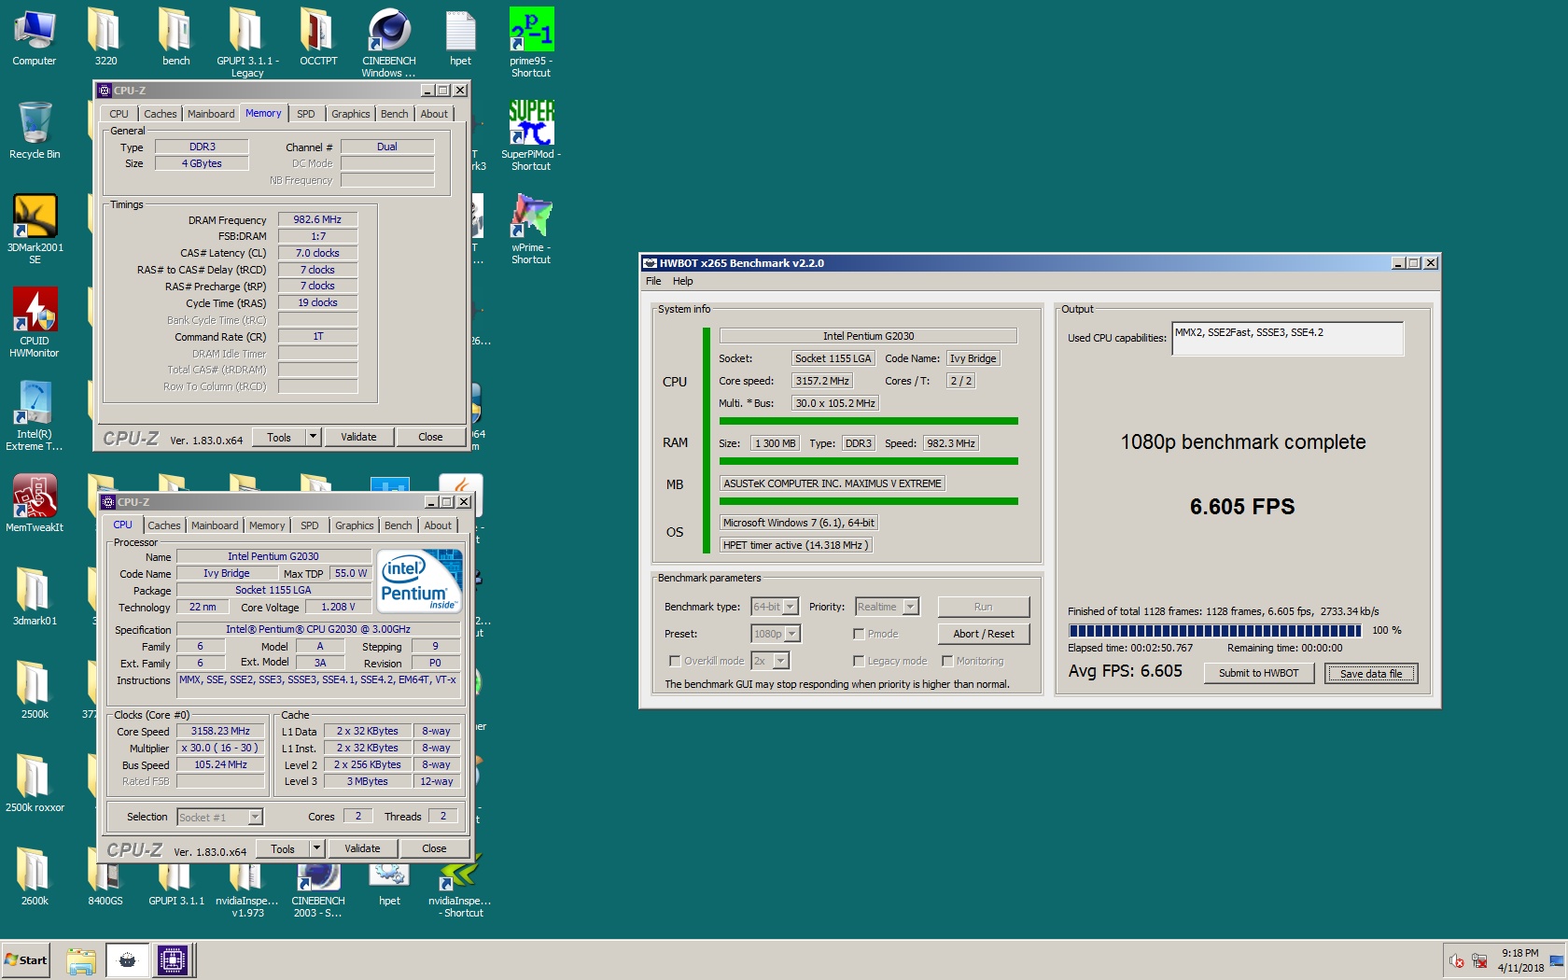
Task: Open the bench folder icon
Action: point(175,37)
